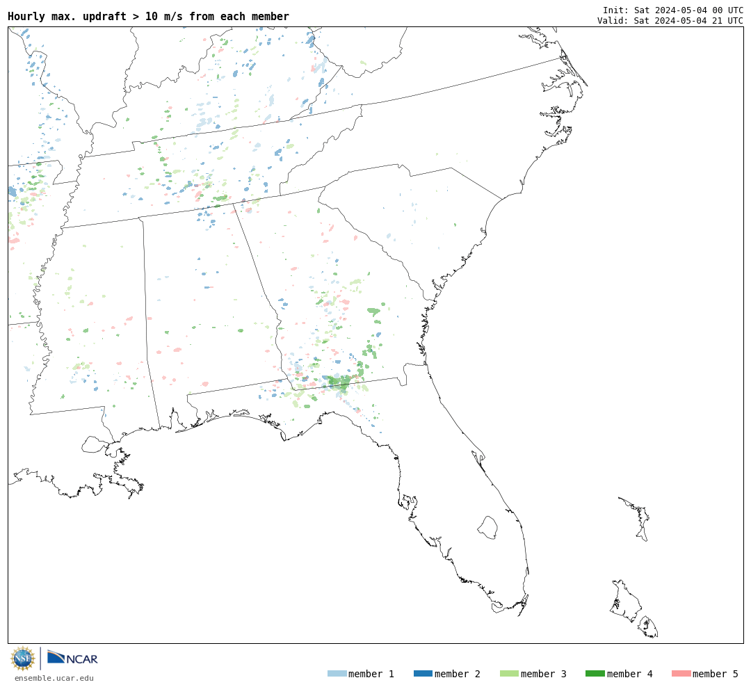
Task: Select the 'member 4' legend label
Action: (x=629, y=674)
